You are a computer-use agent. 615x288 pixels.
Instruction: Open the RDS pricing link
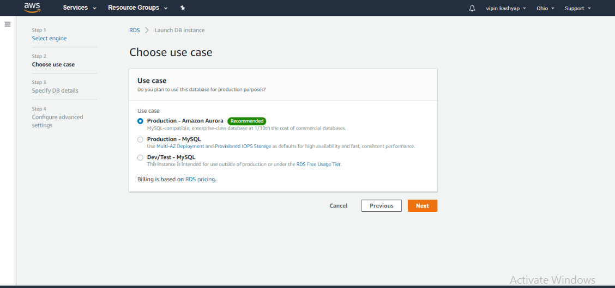pyautogui.click(x=200, y=179)
